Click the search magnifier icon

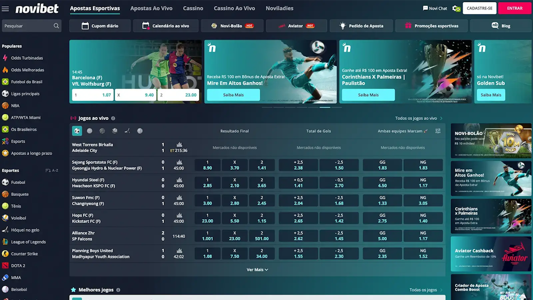56,26
